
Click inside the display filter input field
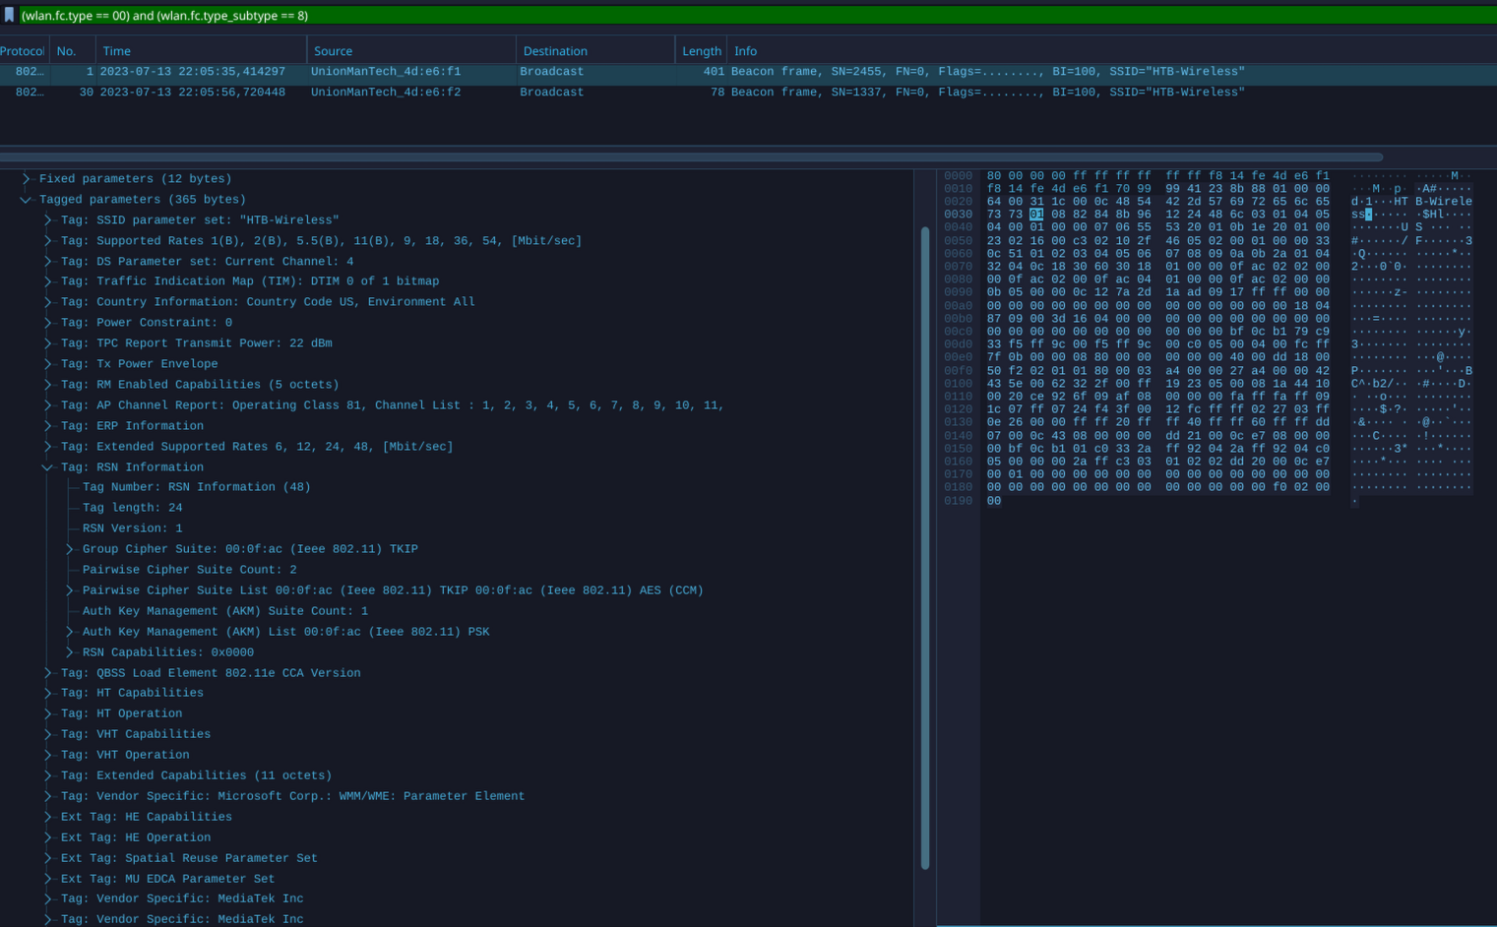point(394,15)
